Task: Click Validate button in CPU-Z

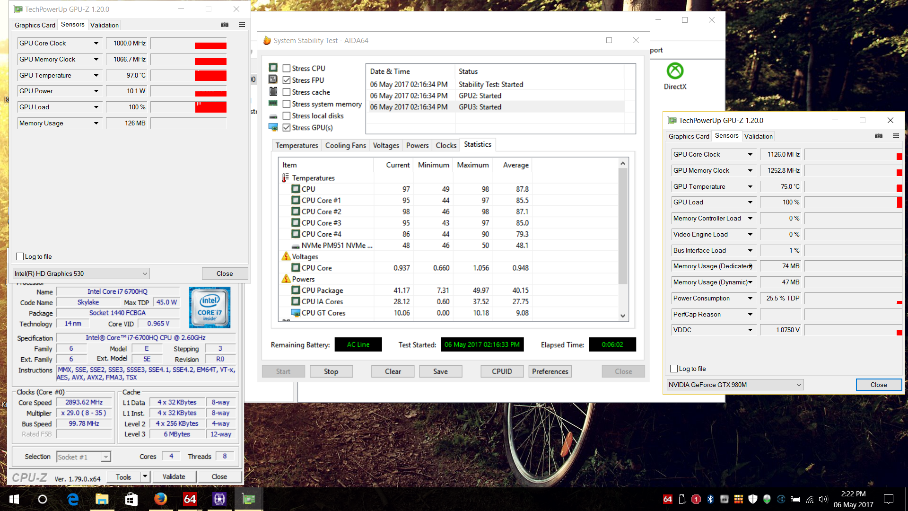Action: point(174,476)
